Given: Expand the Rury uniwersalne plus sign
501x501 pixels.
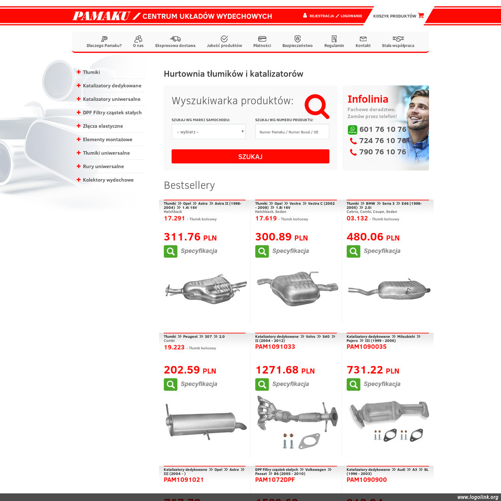Looking at the screenshot, I should (x=79, y=166).
